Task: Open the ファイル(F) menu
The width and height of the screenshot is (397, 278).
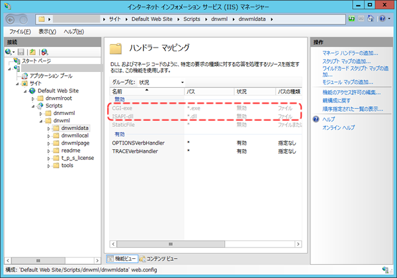Action: [20, 32]
